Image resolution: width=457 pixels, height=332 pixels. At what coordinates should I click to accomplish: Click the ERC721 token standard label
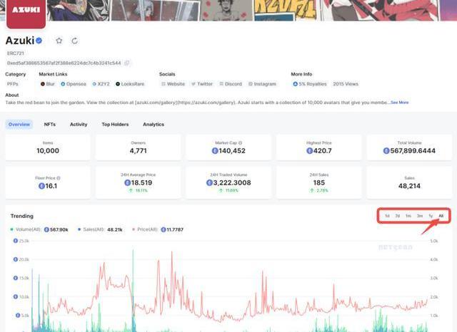click(16, 53)
